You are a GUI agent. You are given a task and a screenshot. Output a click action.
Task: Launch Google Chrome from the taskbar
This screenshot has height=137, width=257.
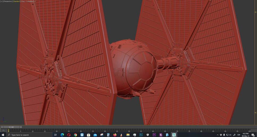point(75,135)
